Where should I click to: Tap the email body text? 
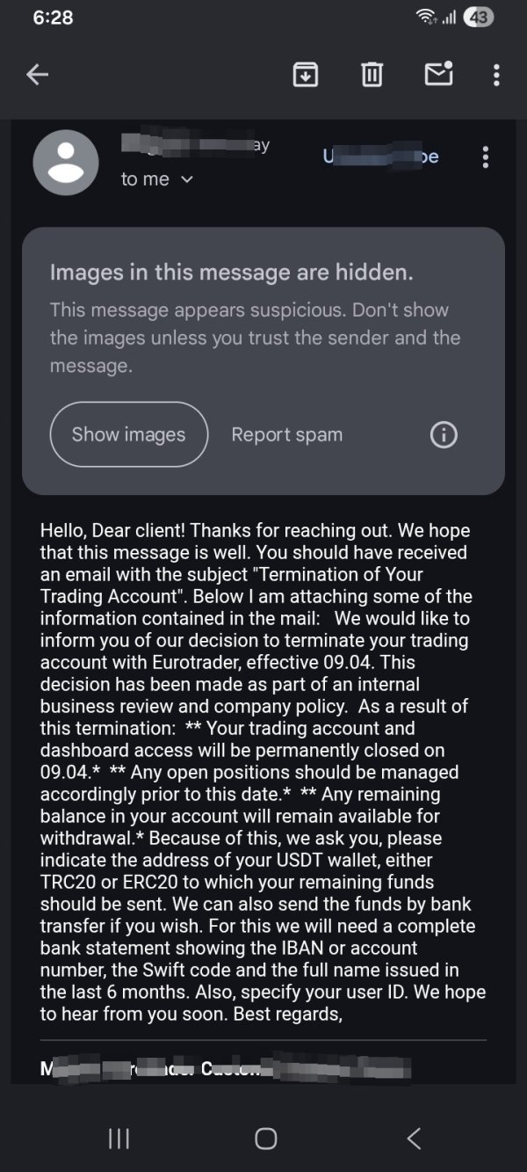pyautogui.click(x=262, y=772)
